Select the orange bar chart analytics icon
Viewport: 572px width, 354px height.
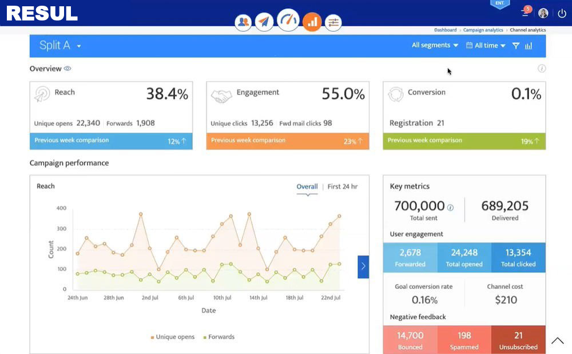click(x=312, y=22)
